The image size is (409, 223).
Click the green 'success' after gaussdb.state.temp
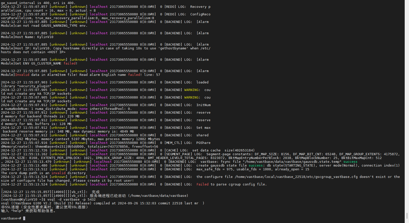[x=350, y=162]
